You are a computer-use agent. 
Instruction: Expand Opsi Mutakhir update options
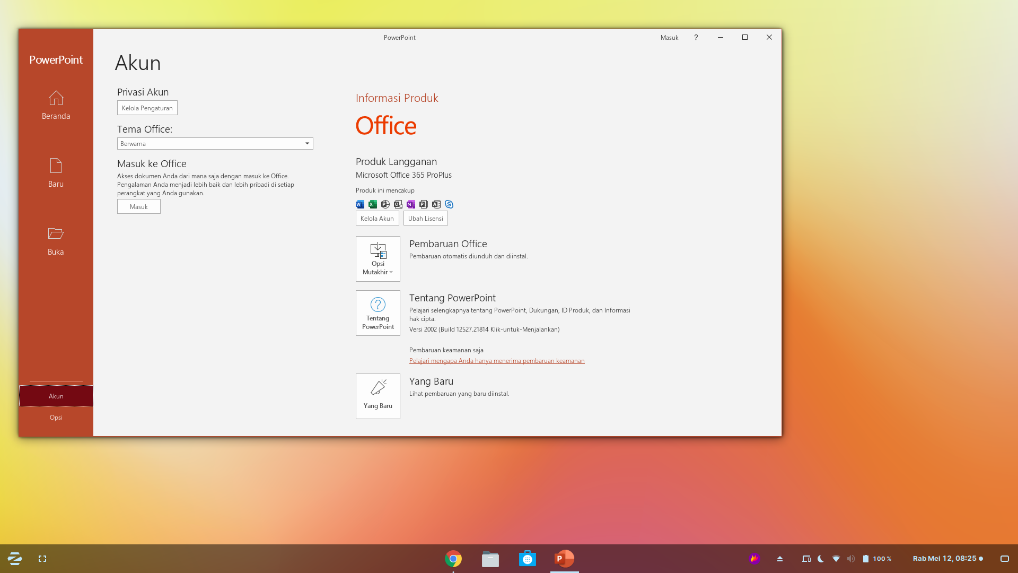378,259
